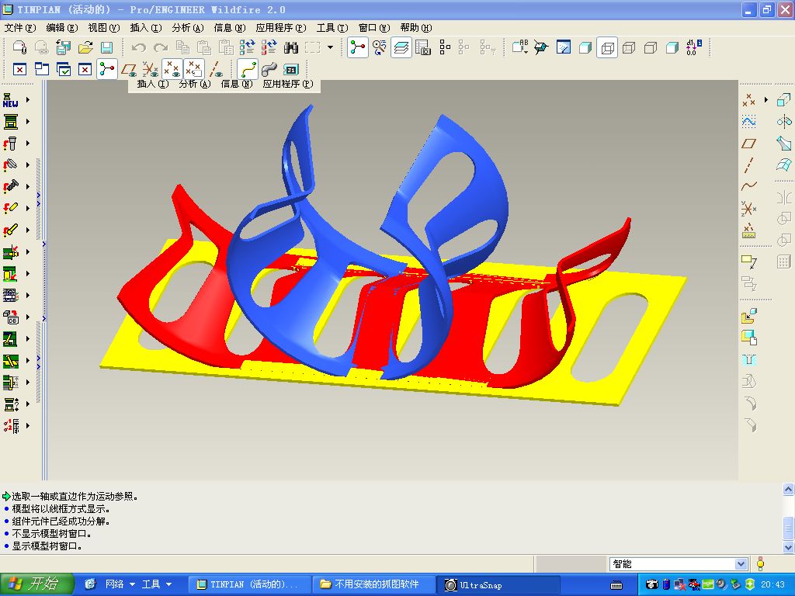Open the 文件(F) menu
The width and height of the screenshot is (795, 596).
(20, 28)
